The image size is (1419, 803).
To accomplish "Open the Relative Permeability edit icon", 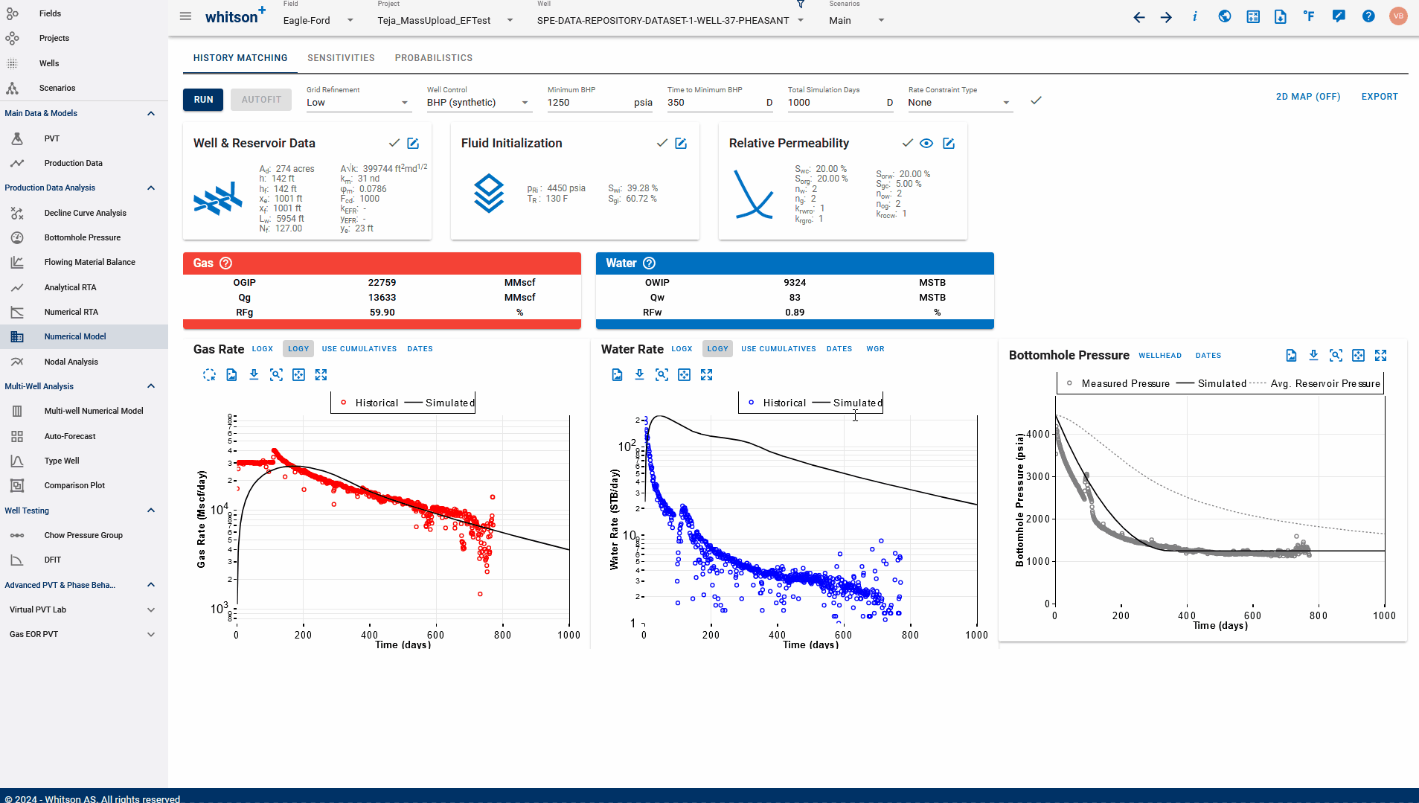I will 949,143.
